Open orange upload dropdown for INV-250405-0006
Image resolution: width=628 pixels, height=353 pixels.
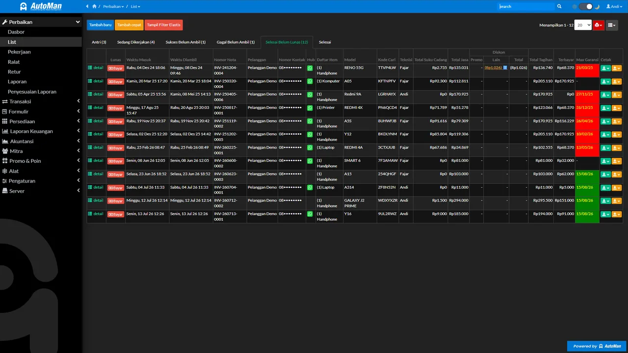(x=617, y=95)
